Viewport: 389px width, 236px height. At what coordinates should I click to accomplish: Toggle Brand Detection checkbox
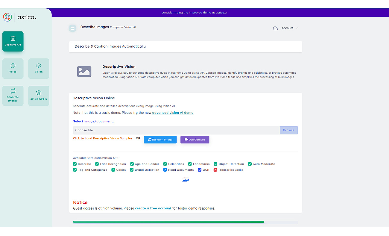pyautogui.click(x=132, y=170)
